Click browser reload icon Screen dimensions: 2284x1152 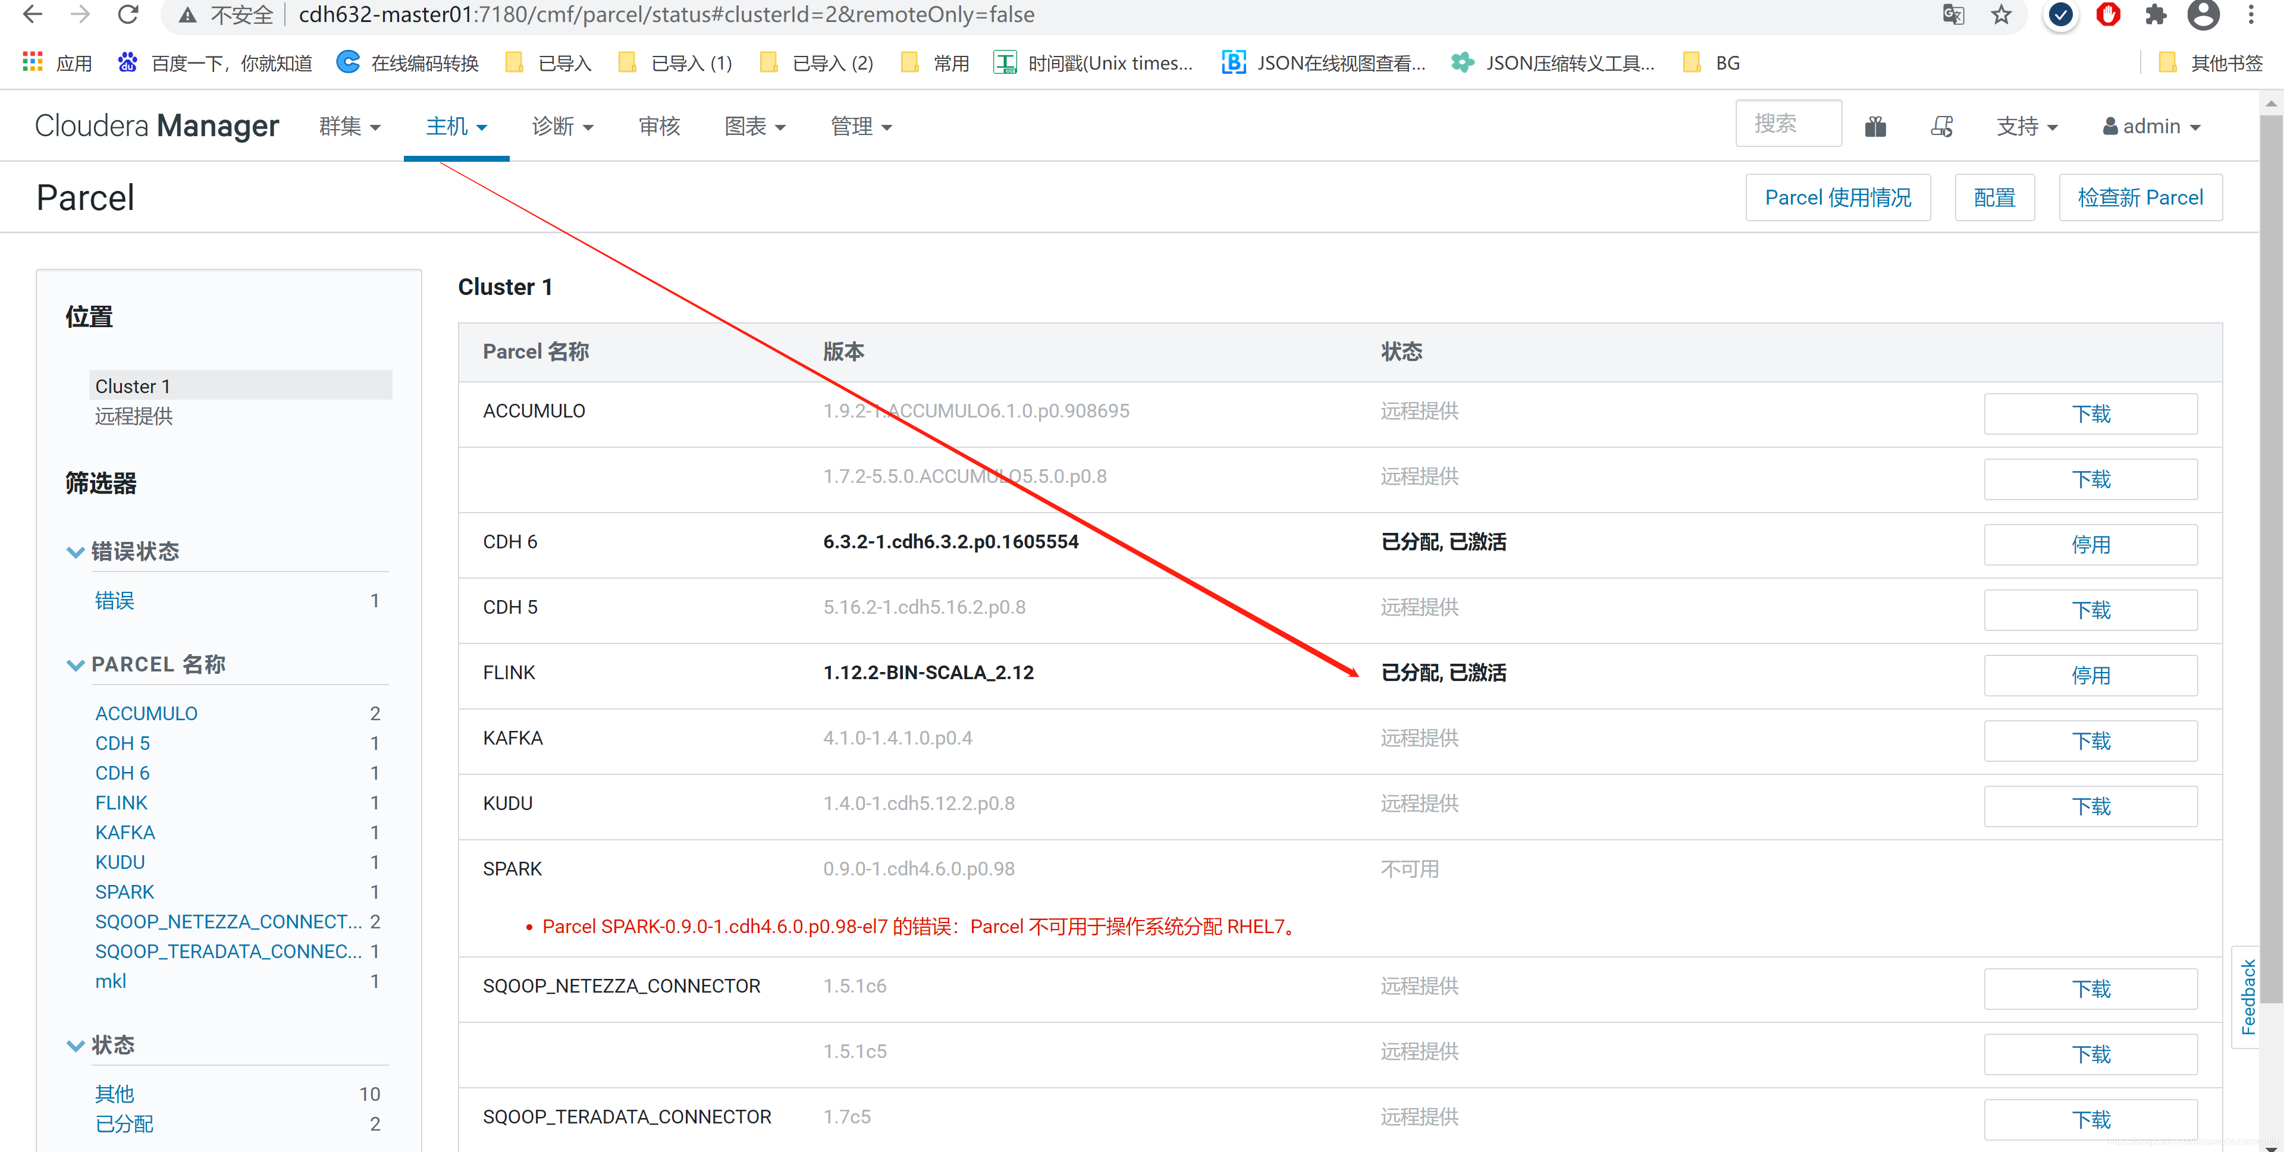128,14
